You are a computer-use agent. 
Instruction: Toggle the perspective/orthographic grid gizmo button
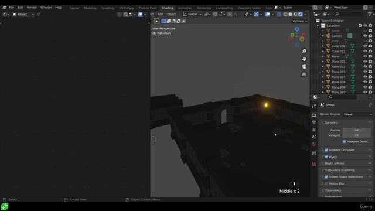point(304,74)
